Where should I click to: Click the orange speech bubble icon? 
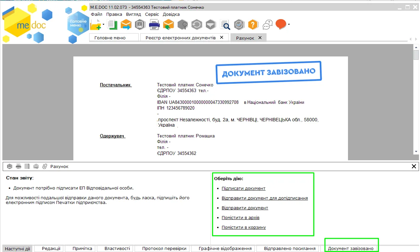click(281, 24)
